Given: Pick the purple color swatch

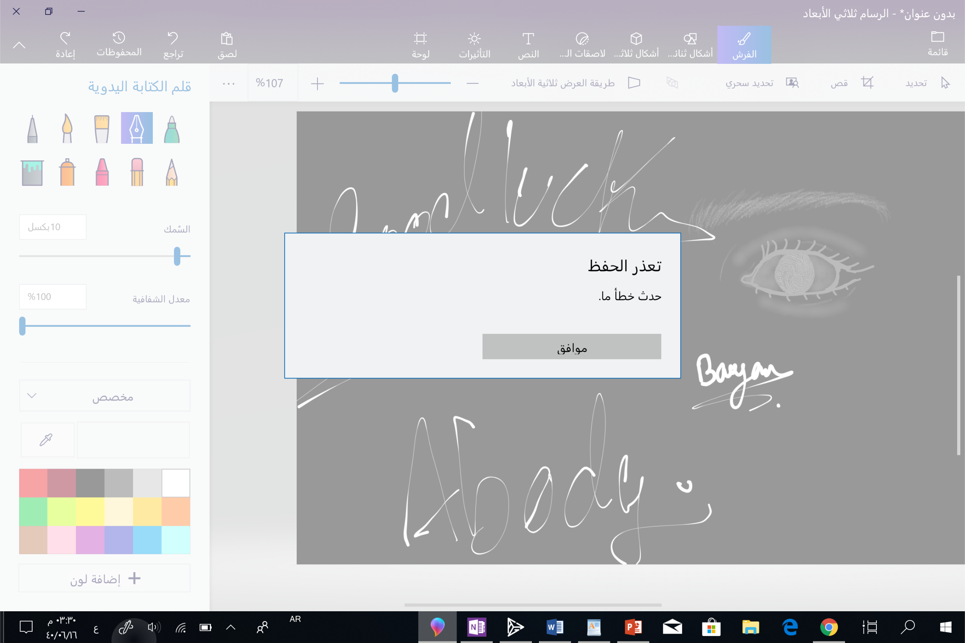Looking at the screenshot, I should pyautogui.click(x=90, y=540).
